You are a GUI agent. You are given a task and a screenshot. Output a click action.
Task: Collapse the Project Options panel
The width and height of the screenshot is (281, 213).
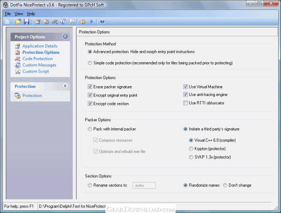65,37
